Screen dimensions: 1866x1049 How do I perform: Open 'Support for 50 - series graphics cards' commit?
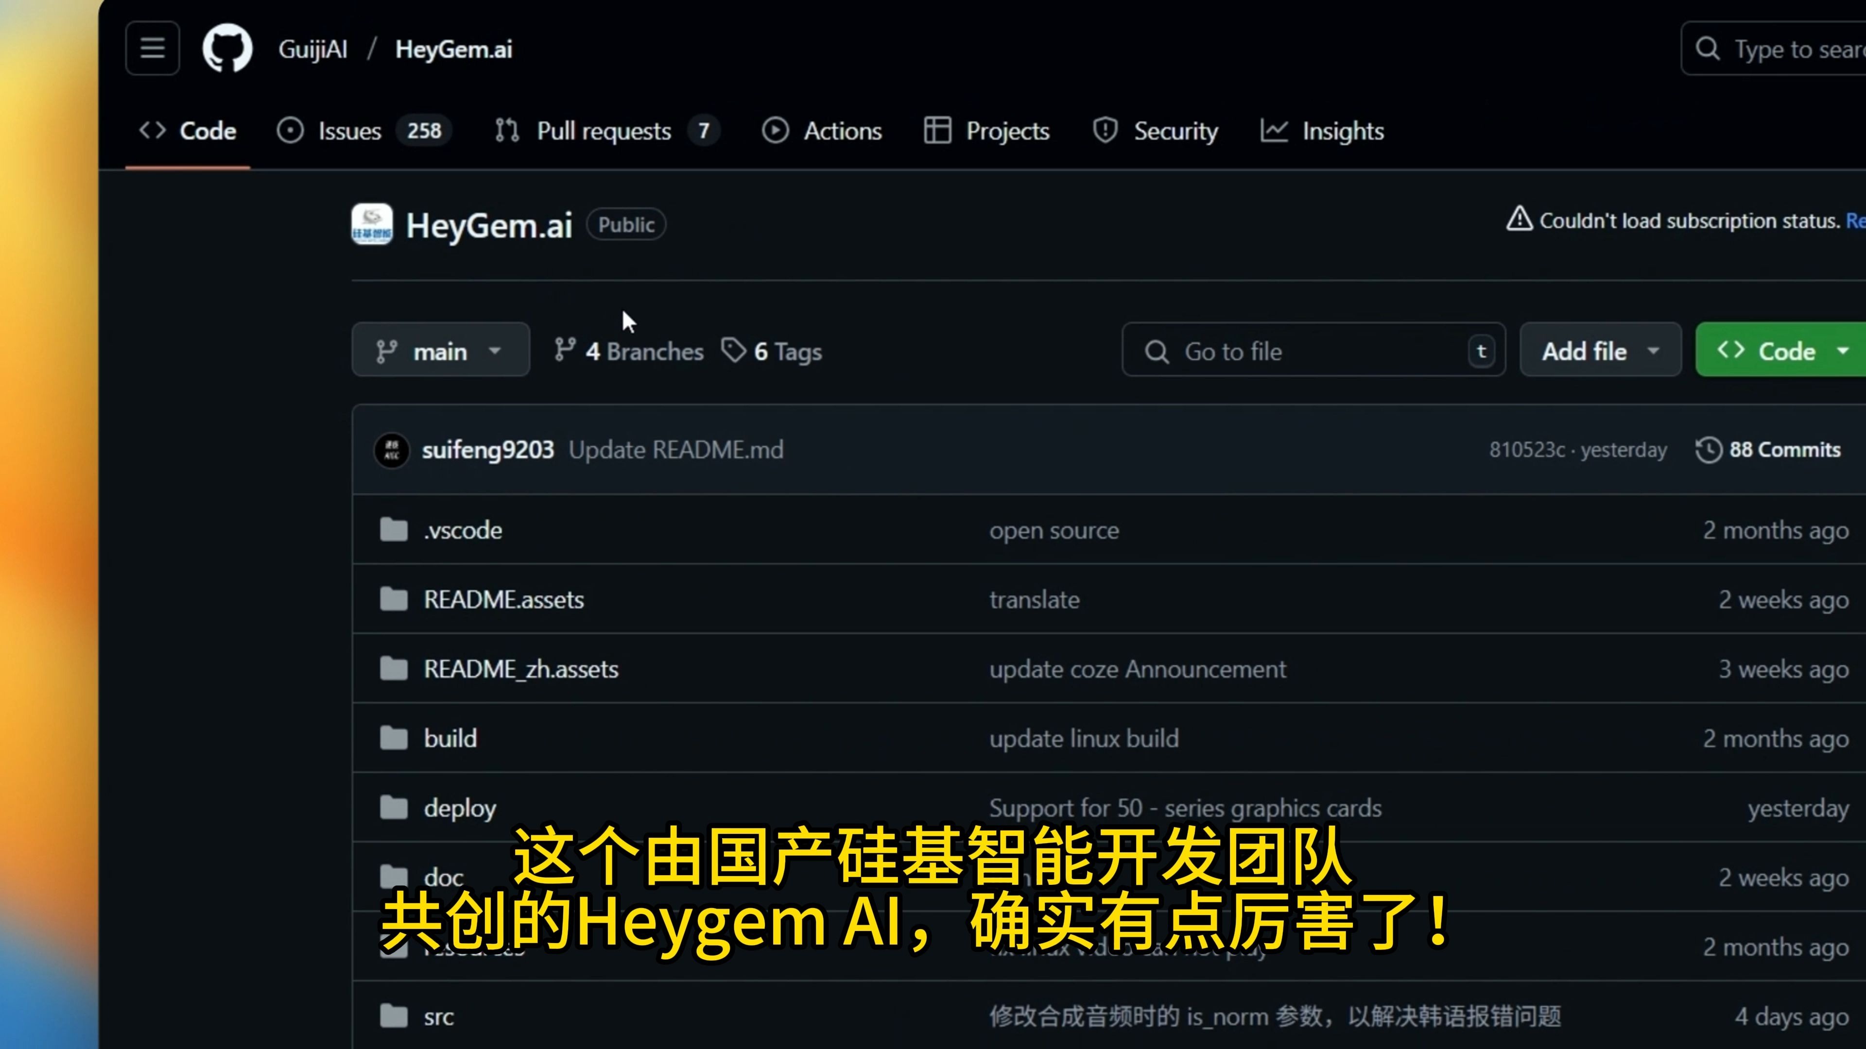coord(1185,808)
